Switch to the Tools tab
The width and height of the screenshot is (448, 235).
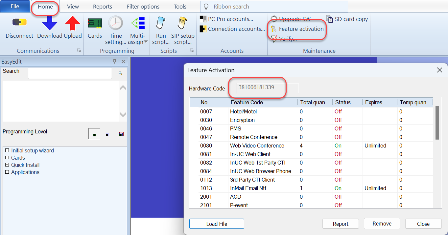[x=180, y=7]
